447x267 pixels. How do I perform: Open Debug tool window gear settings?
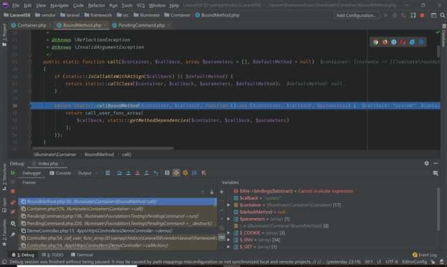click(x=427, y=163)
